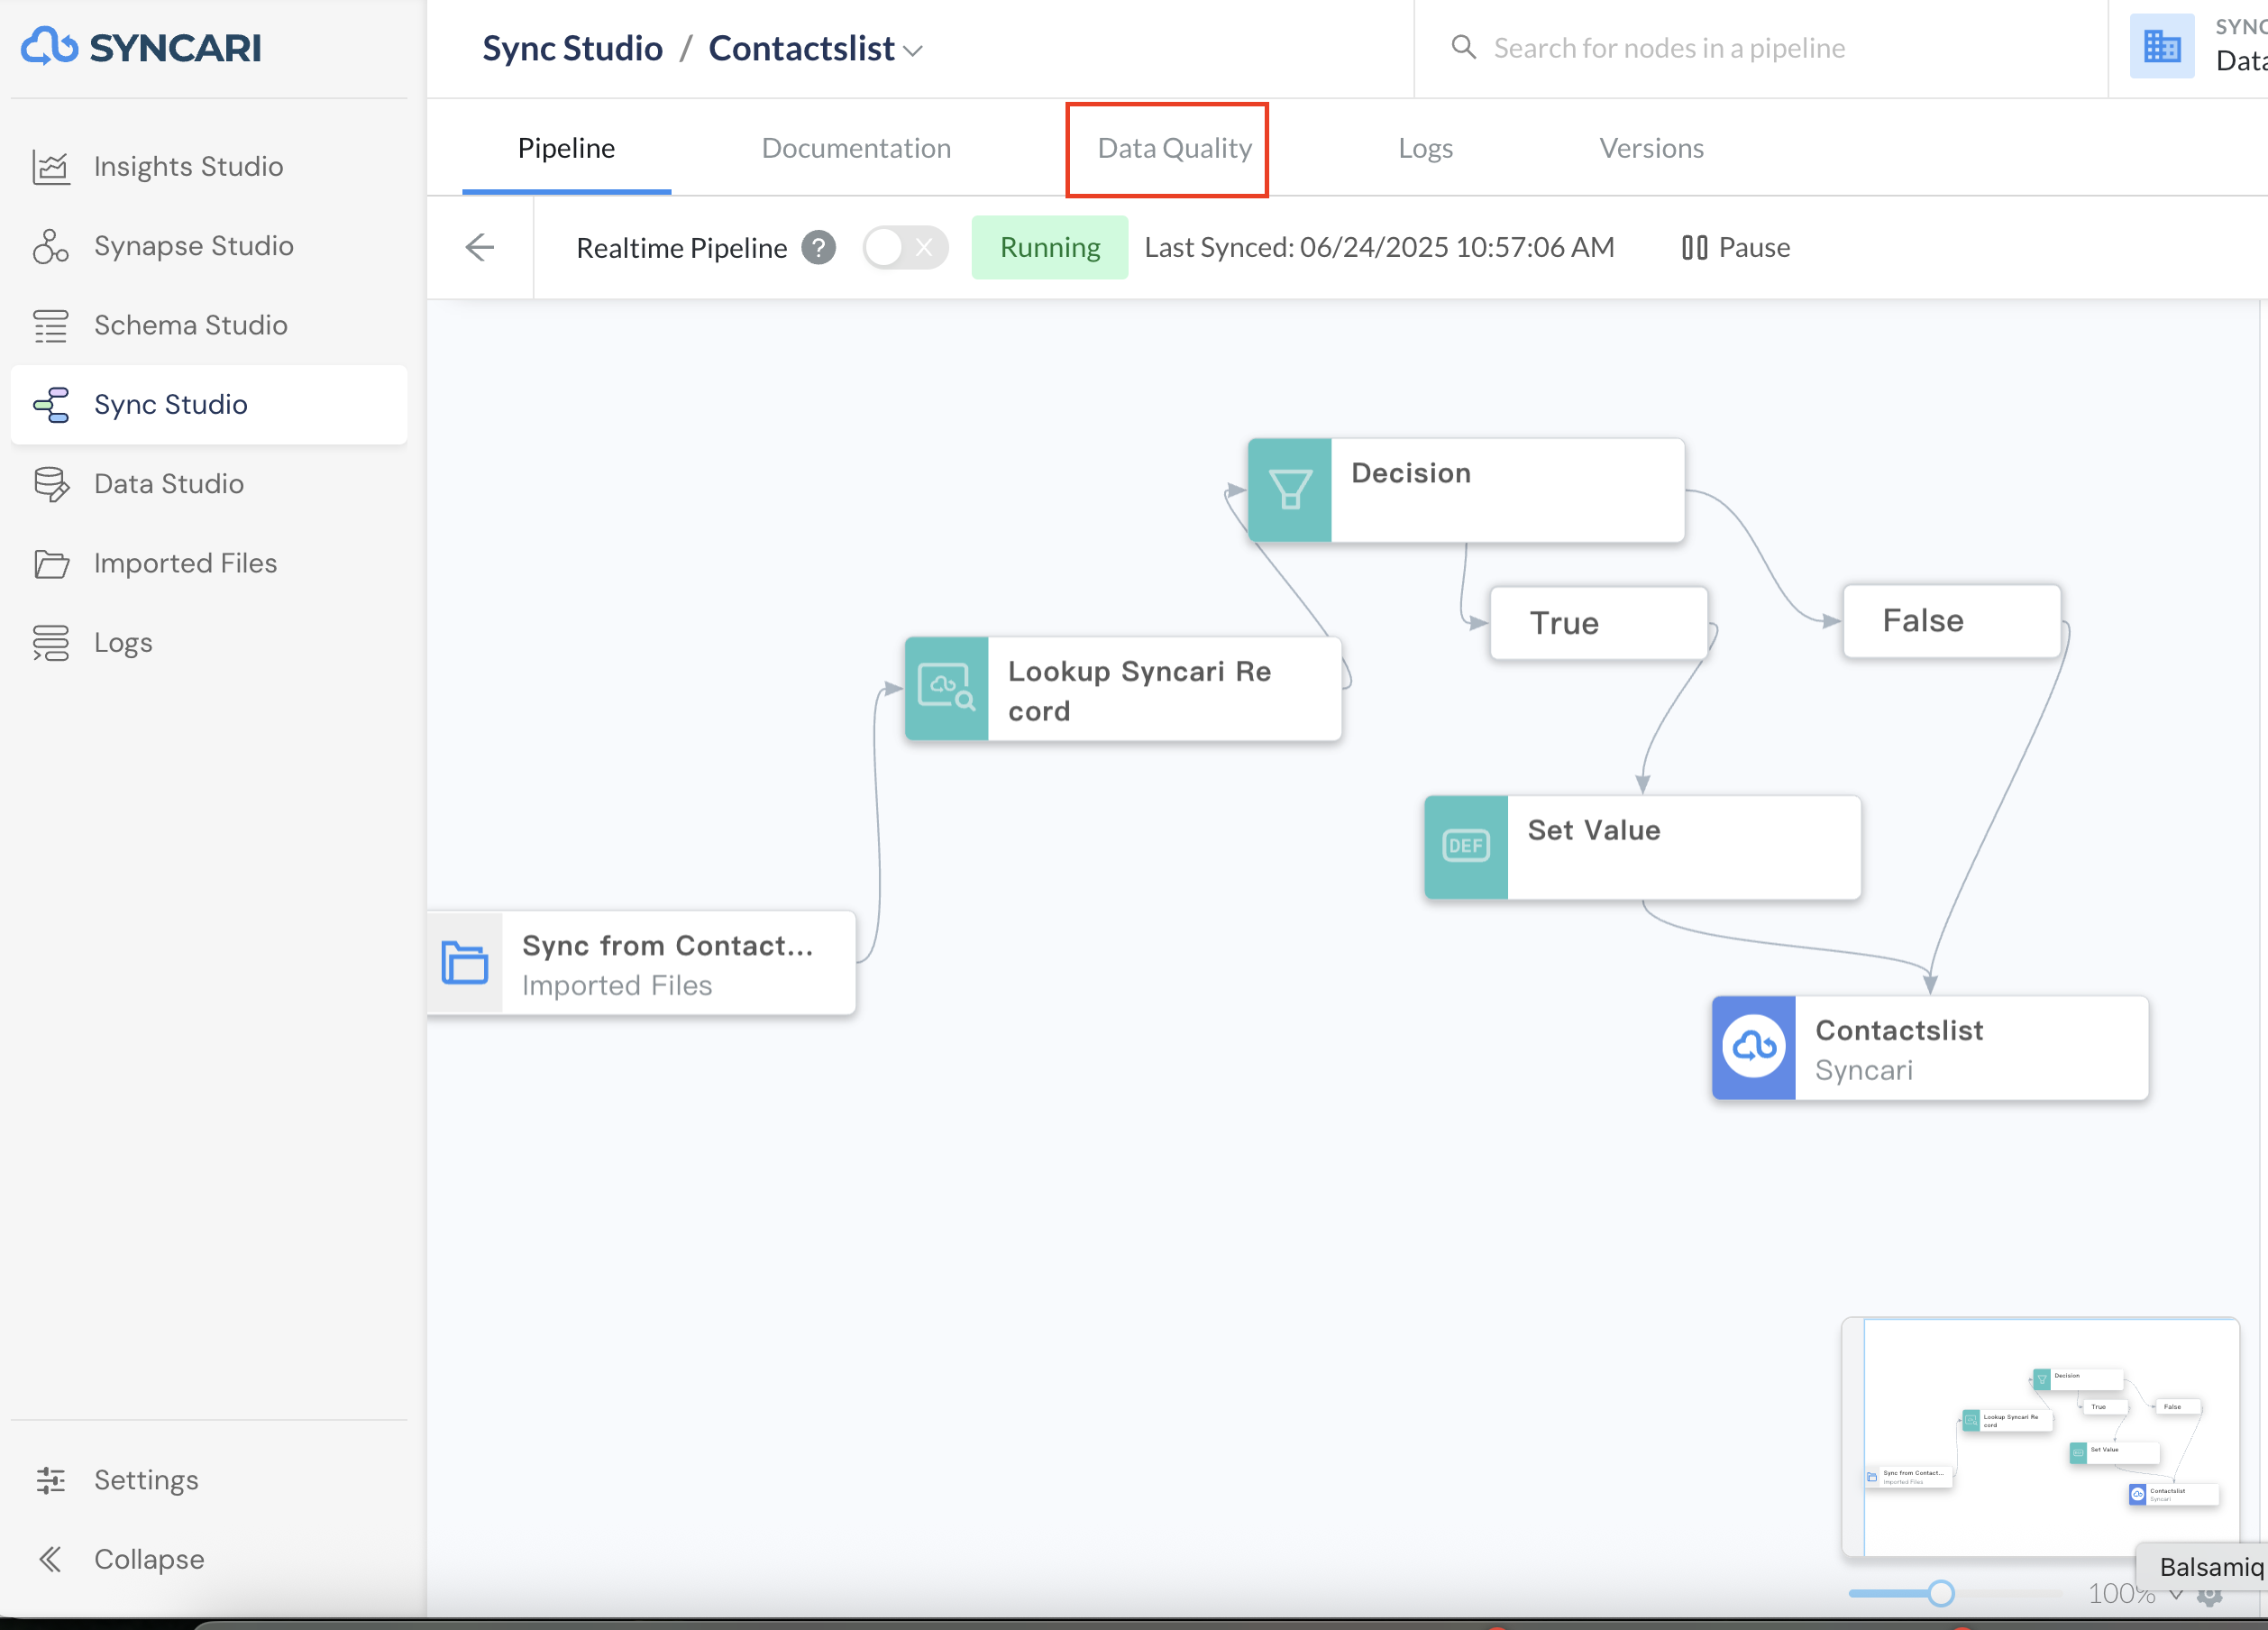
Task: Select the Set Value node label
Action: point(1594,830)
